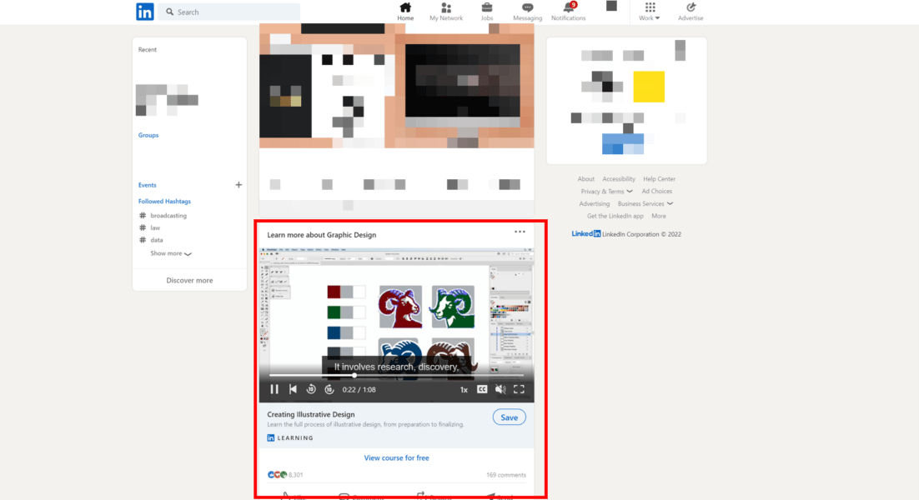
Task: Skip forward 10 seconds in the video
Action: [329, 388]
